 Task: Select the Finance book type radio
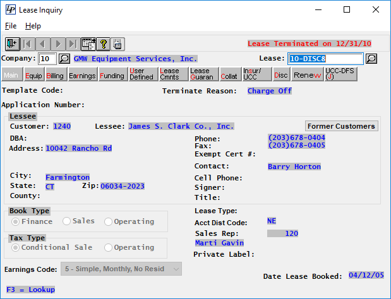[x=15, y=221]
